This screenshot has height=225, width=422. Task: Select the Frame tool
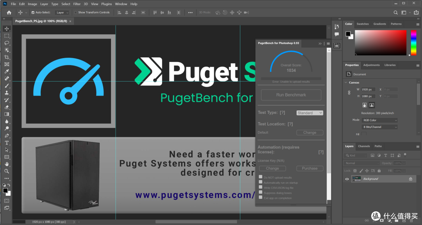7,64
